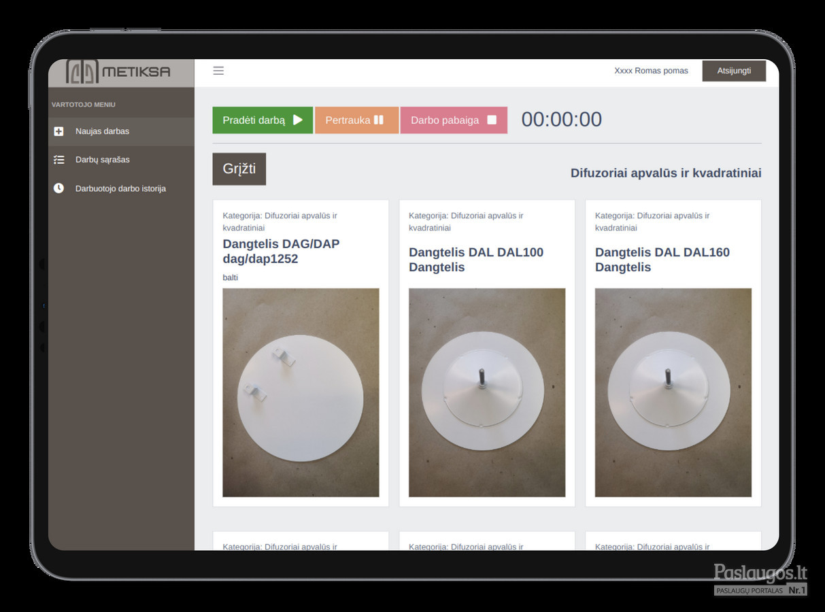Select the DAG/DAP dag/dap1252 product photo
825x612 pixels.
(301, 392)
